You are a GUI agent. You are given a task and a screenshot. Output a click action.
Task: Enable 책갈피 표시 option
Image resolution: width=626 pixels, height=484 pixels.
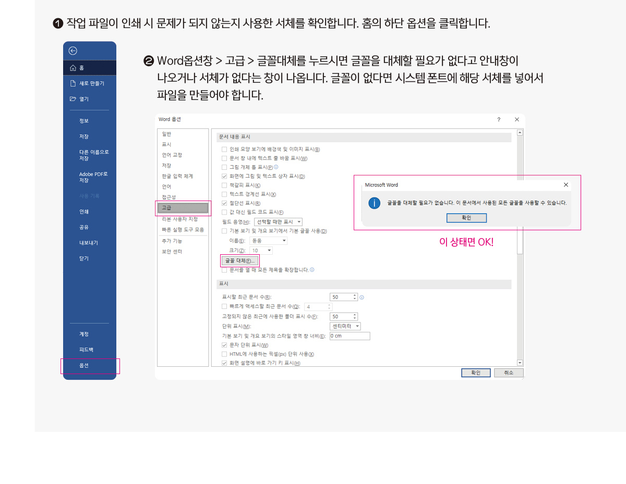point(224,185)
